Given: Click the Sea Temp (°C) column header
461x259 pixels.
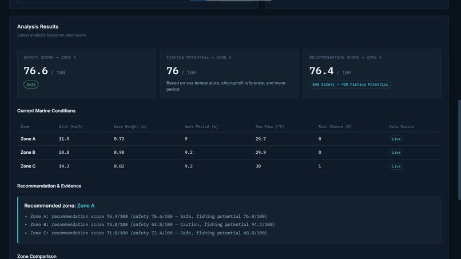Looking at the screenshot, I should click(269, 127).
